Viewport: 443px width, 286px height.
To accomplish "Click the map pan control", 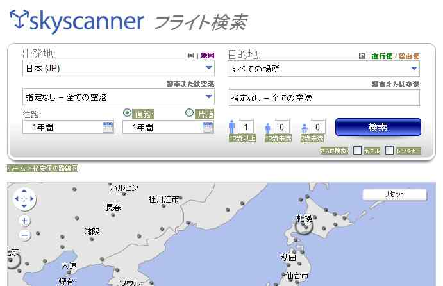I will click(x=24, y=199).
